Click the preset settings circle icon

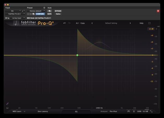pyautogui.click(x=44, y=8)
